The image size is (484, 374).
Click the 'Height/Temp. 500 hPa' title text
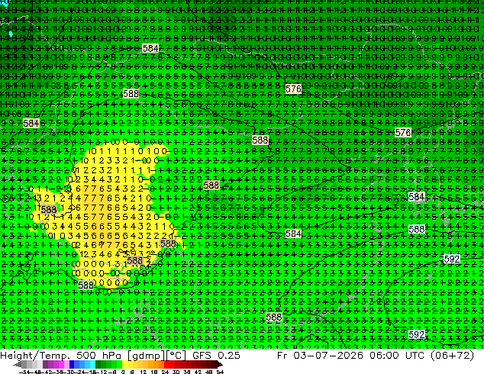[x=62, y=356]
